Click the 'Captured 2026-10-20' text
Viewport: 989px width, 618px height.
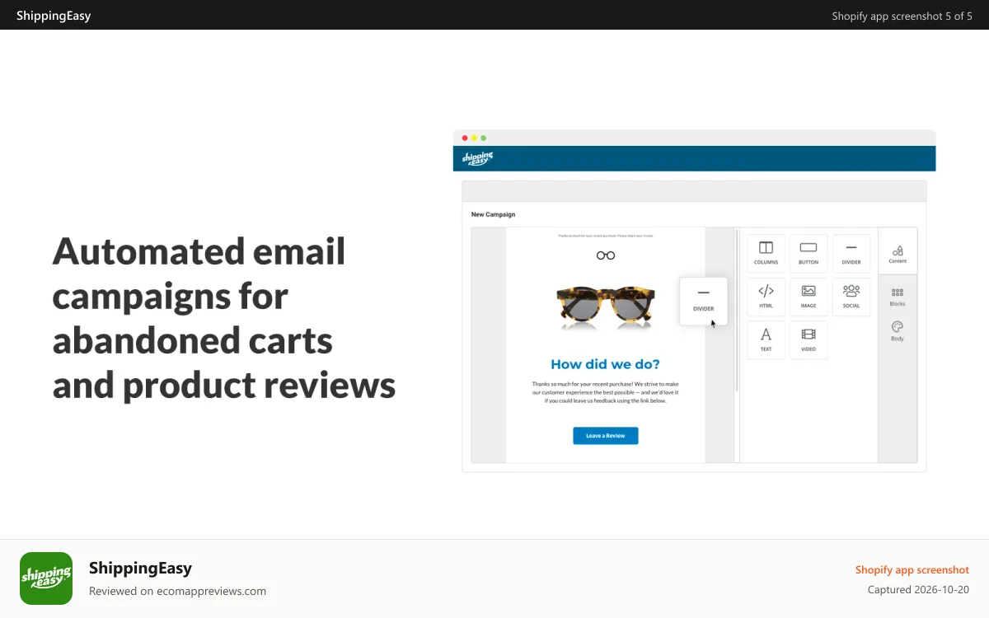tap(918, 590)
